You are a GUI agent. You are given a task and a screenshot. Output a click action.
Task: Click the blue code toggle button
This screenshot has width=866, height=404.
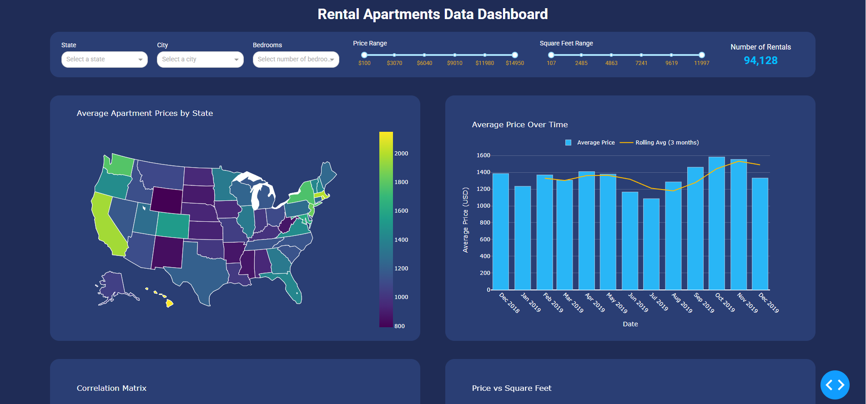click(835, 385)
